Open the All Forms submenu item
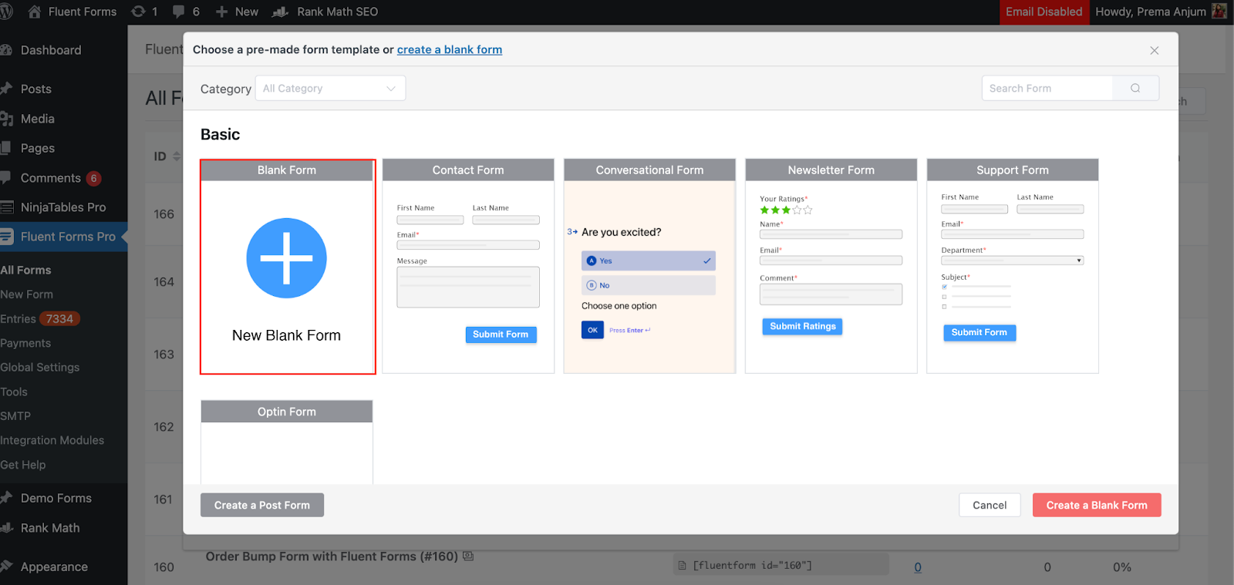 pyautogui.click(x=26, y=270)
